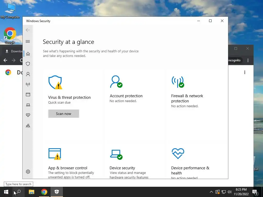Image resolution: width=263 pixels, height=197 pixels.
Task: Click Chrome window's three-dot menu next to Incognito
Action: [248, 60]
